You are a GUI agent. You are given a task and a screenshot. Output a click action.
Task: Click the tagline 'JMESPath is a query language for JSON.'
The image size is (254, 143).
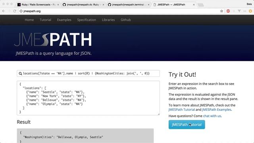54,53
